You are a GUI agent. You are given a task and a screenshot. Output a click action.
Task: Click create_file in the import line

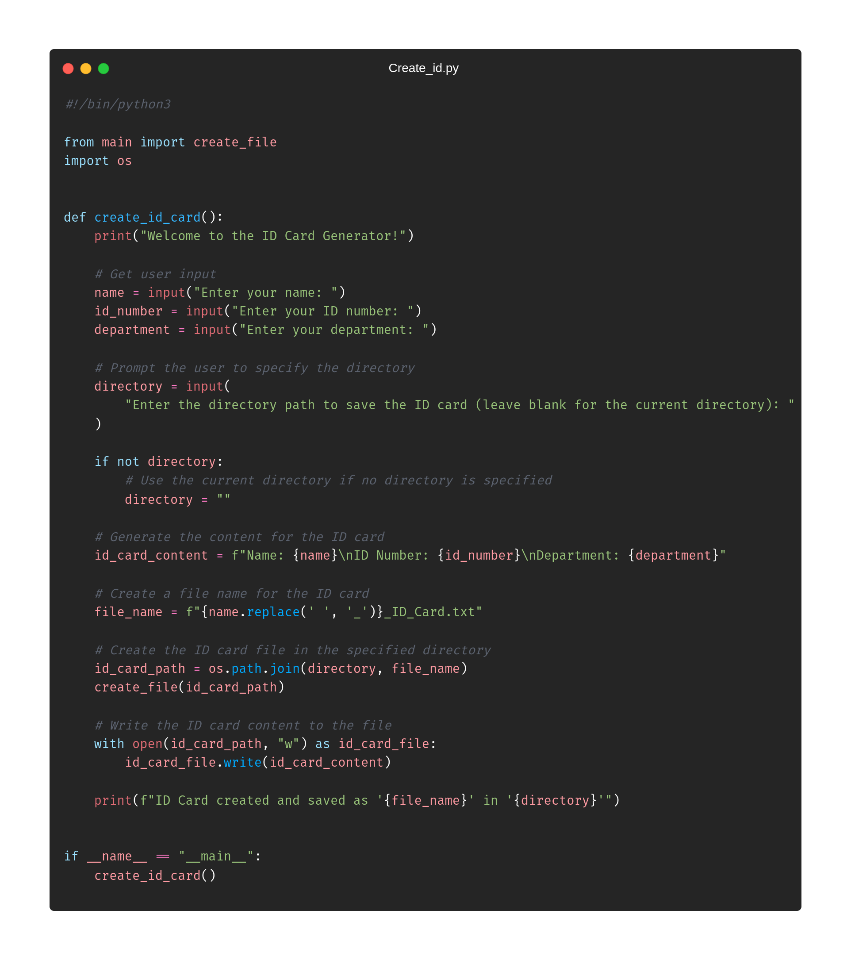pos(235,142)
